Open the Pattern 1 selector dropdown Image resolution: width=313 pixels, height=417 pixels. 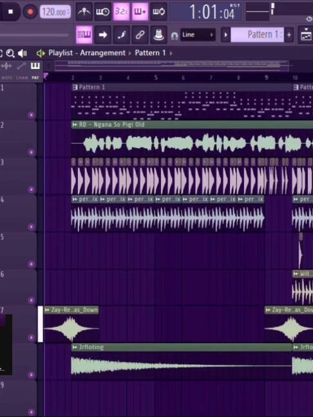[257, 35]
